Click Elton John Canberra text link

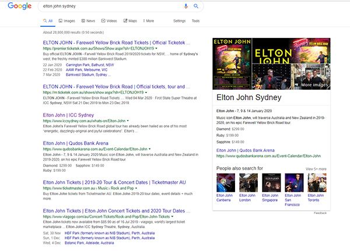(x=225, y=198)
